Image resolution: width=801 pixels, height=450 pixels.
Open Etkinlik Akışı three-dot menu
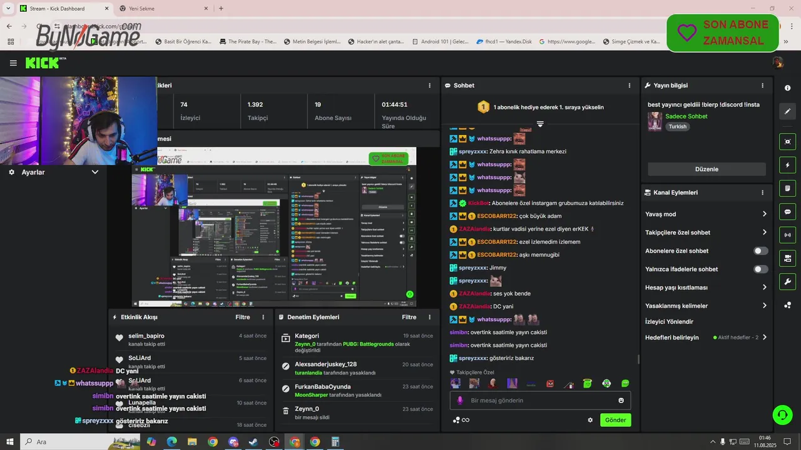point(263,317)
